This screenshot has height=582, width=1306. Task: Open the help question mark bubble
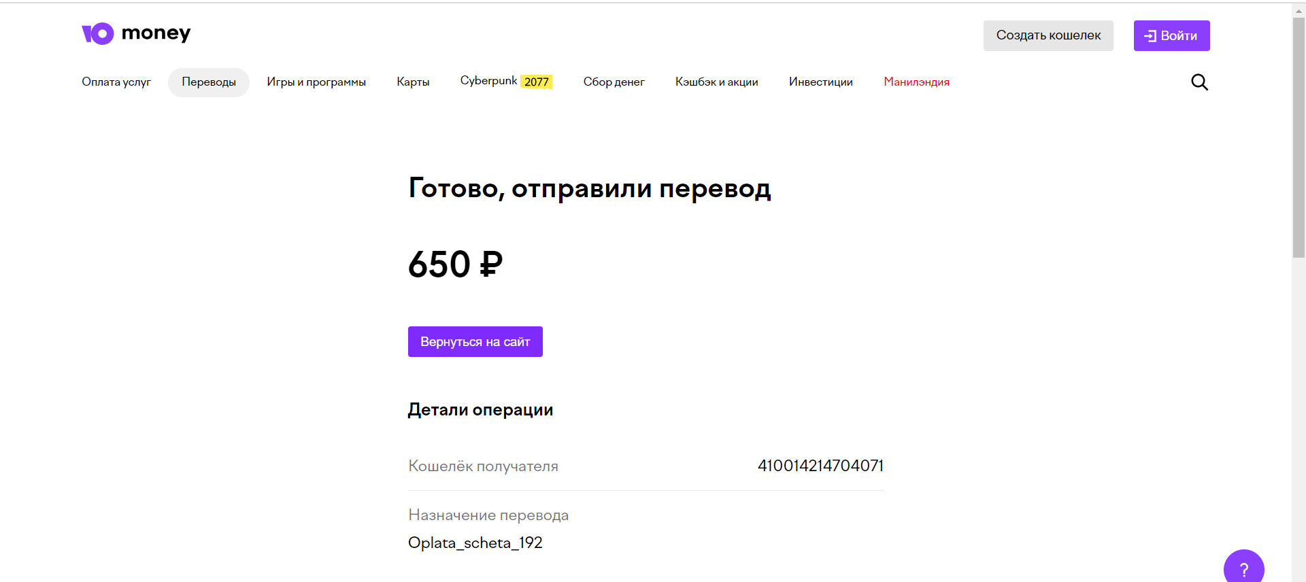click(x=1243, y=568)
